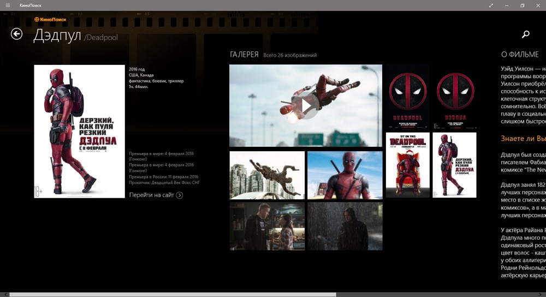Open the Deadpool on red throne poster
The width and height of the screenshot is (546, 297).
point(407,165)
